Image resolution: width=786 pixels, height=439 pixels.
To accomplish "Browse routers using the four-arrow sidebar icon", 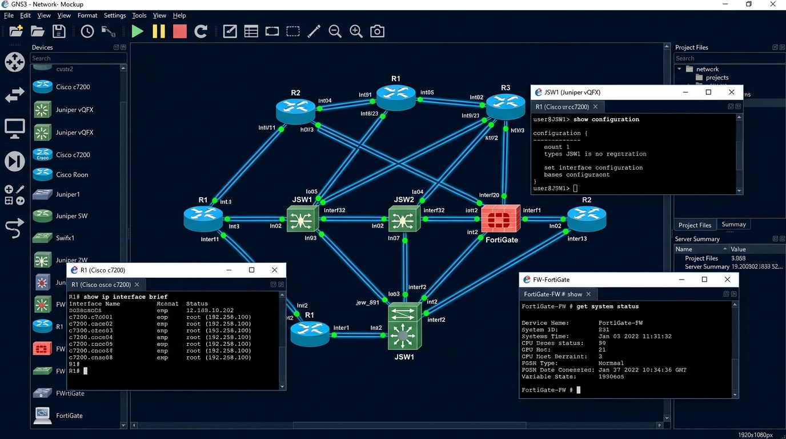I will click(x=15, y=62).
